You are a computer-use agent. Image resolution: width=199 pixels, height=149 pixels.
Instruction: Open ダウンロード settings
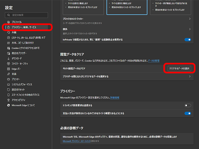point(17,58)
